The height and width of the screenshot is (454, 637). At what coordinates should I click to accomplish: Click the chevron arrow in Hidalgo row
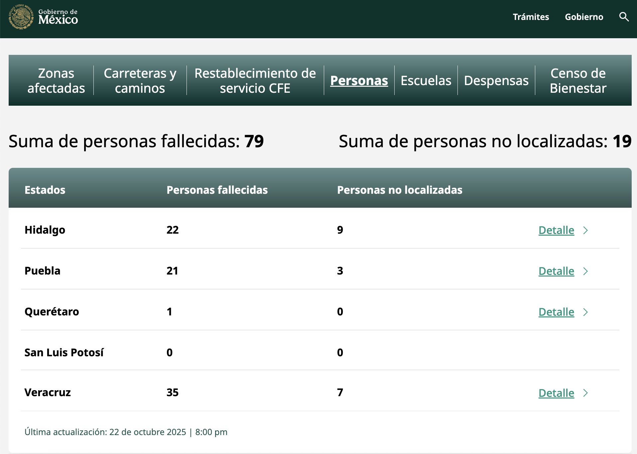[x=585, y=230]
